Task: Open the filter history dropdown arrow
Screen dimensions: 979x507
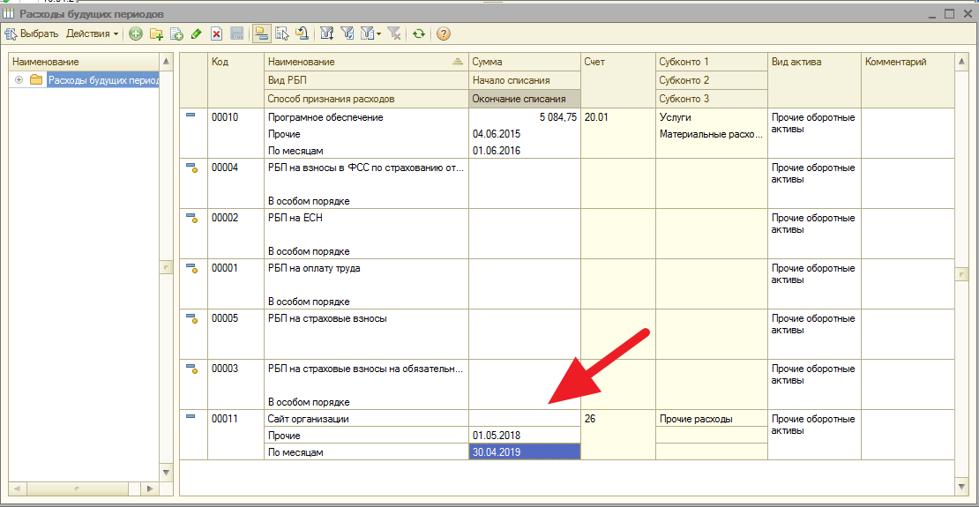Action: pyautogui.click(x=378, y=34)
